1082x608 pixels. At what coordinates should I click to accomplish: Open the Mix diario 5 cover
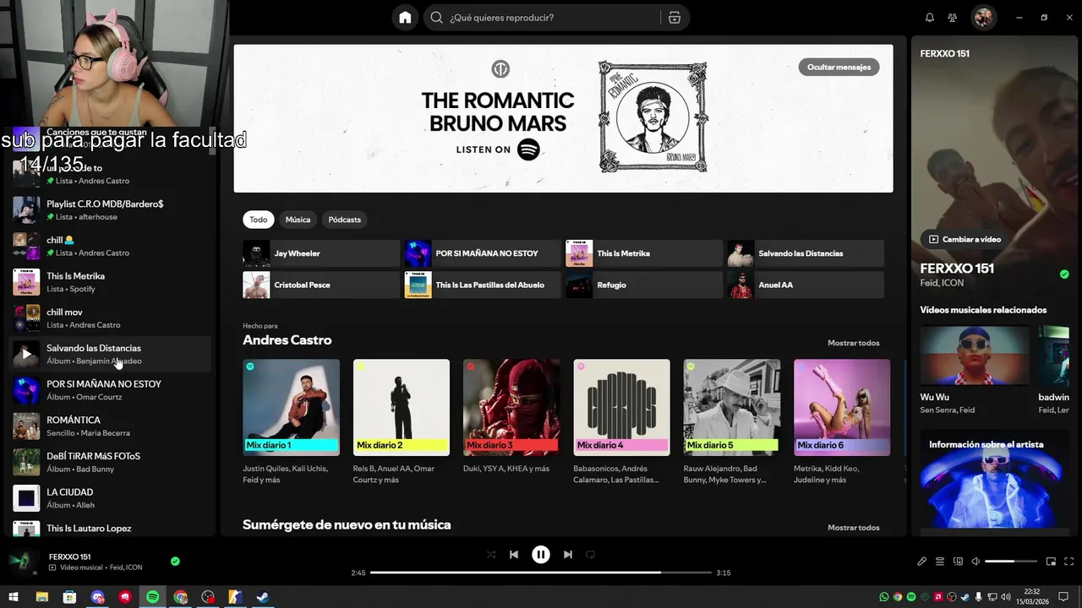[x=732, y=408]
